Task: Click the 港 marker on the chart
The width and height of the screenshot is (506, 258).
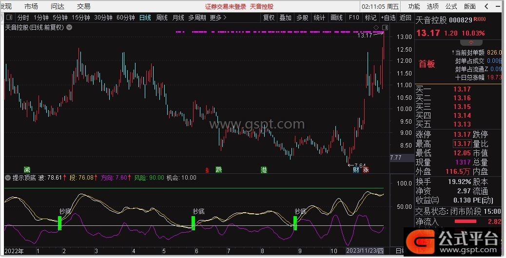Action: click(264, 169)
